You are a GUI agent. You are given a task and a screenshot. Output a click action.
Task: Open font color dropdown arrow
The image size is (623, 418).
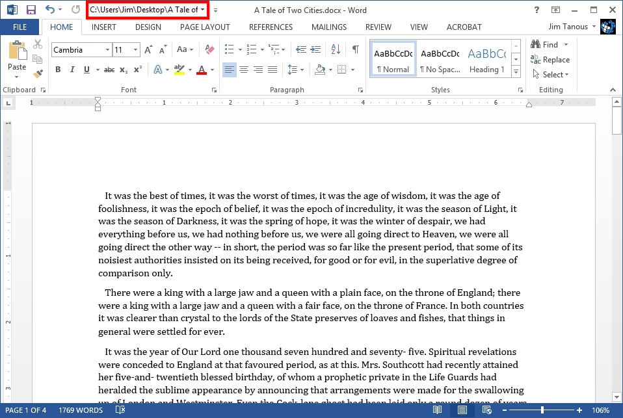pyautogui.click(x=212, y=70)
